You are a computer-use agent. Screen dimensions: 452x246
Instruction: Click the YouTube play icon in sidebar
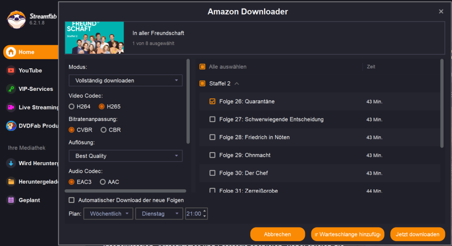pos(11,71)
